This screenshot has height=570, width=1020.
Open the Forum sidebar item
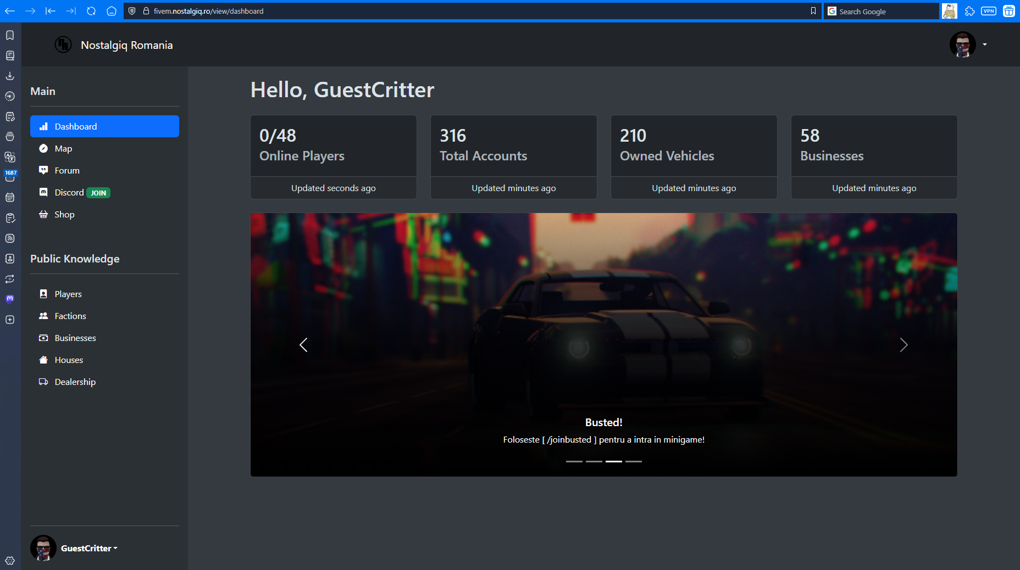[66, 171]
